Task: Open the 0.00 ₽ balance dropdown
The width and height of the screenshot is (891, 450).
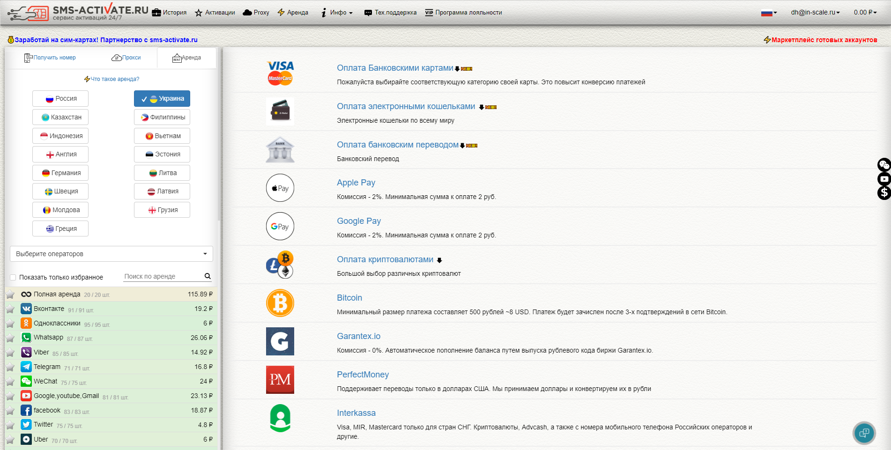Action: coord(865,12)
